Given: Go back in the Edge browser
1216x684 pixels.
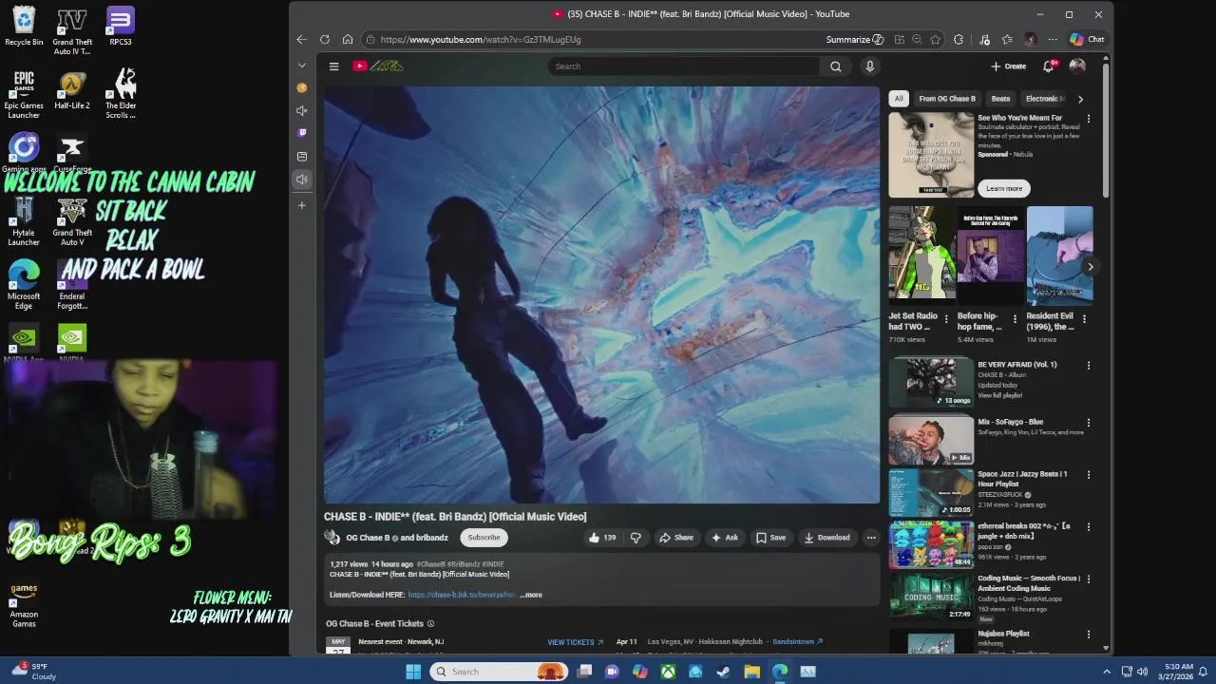Looking at the screenshot, I should click(x=301, y=40).
